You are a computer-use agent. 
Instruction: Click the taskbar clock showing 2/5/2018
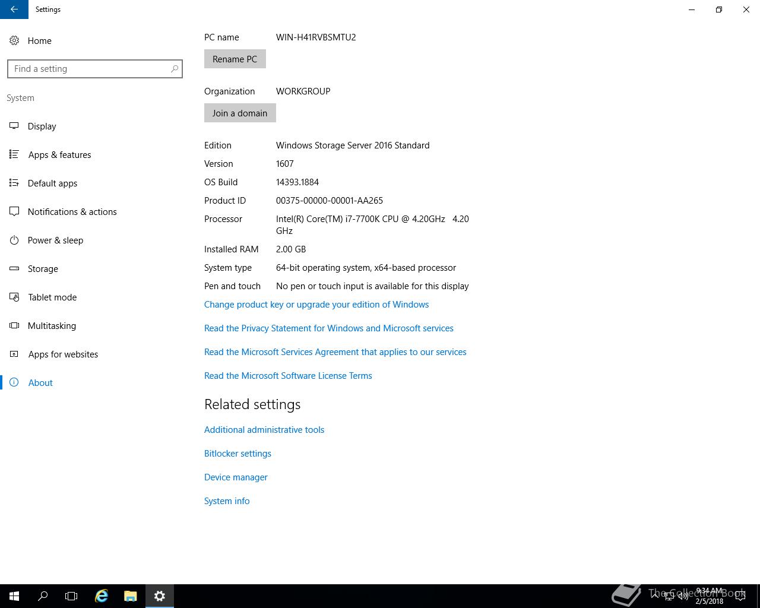pyautogui.click(x=709, y=596)
